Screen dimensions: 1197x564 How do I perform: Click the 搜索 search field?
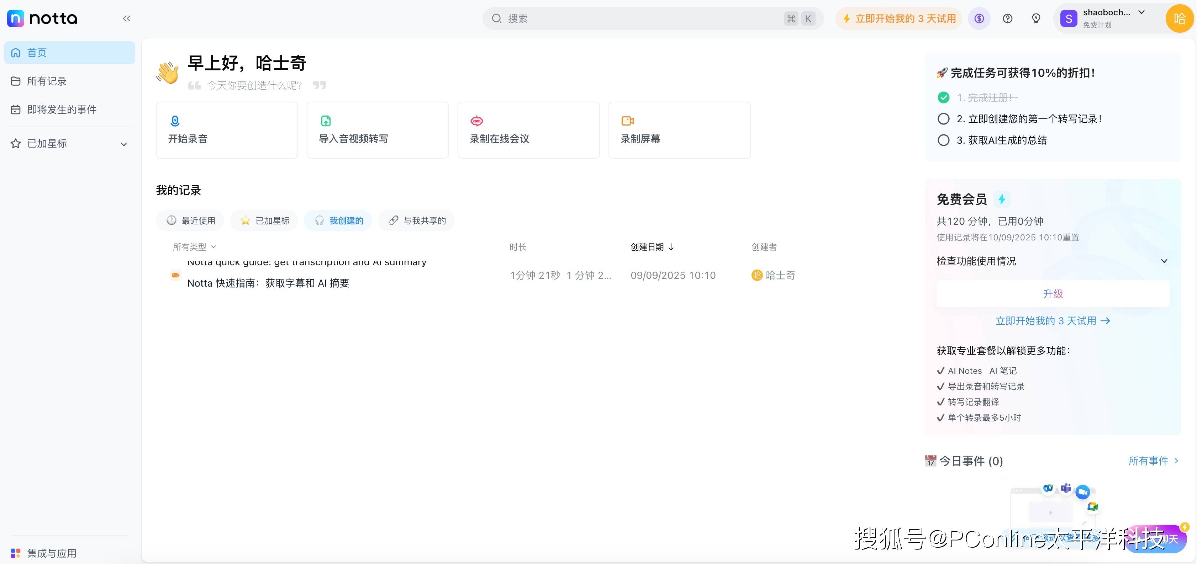[x=641, y=18]
